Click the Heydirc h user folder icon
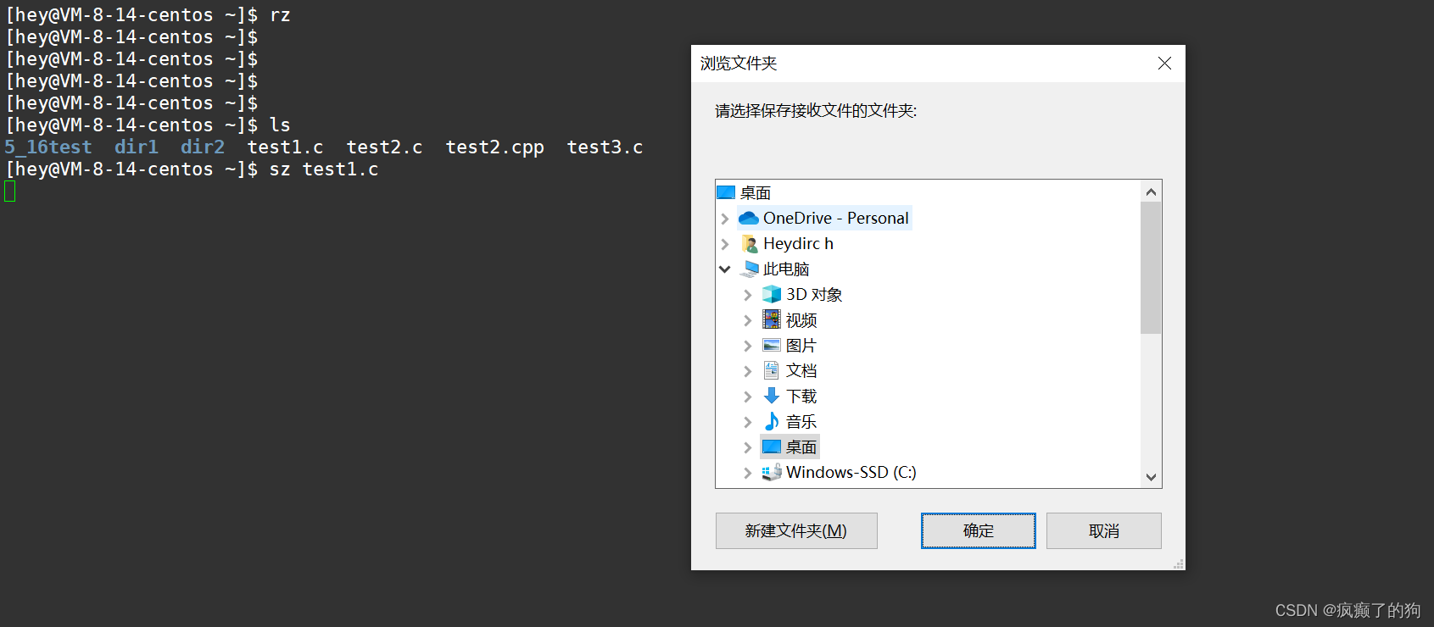The image size is (1434, 627). pos(750,244)
